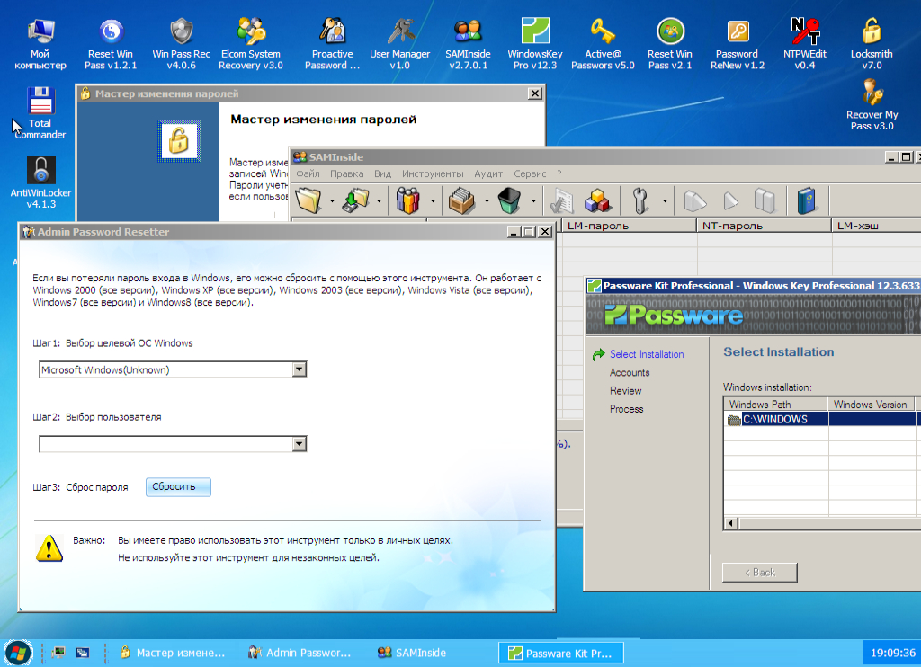Image resolution: width=921 pixels, height=667 pixels.
Task: Expand the open folder dropdown arrow in SAMInside
Action: click(332, 200)
